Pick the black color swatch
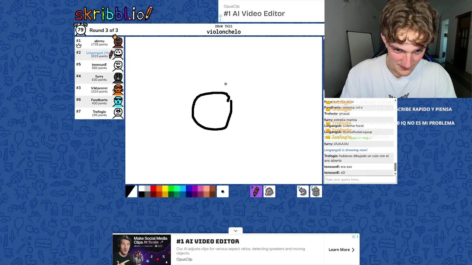This screenshot has height=265, width=472. 142,194
